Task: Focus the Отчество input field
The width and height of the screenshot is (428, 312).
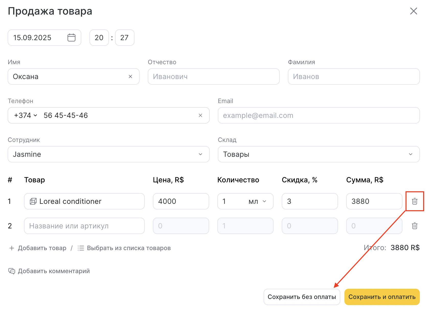Action: 213,76
